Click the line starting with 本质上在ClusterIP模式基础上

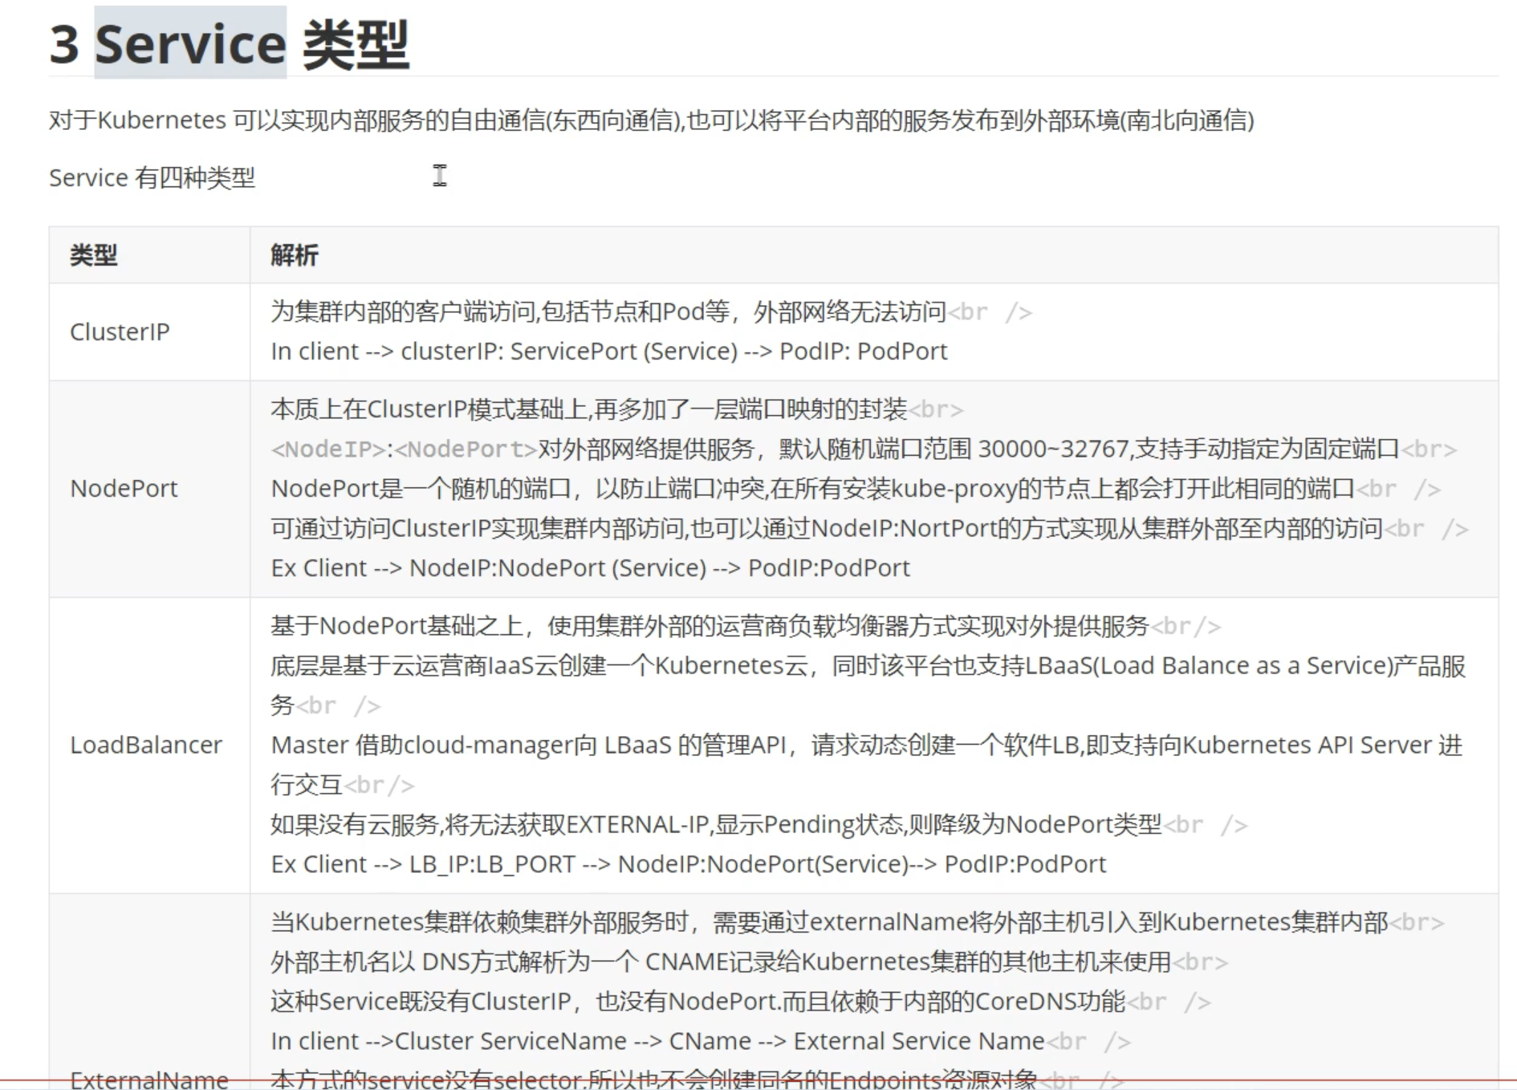(x=588, y=409)
